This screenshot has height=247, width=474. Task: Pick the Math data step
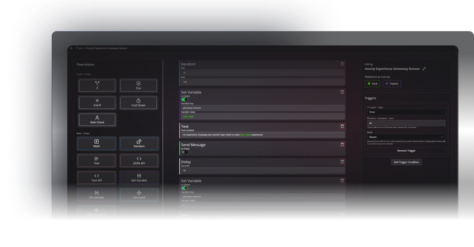[x=97, y=144]
